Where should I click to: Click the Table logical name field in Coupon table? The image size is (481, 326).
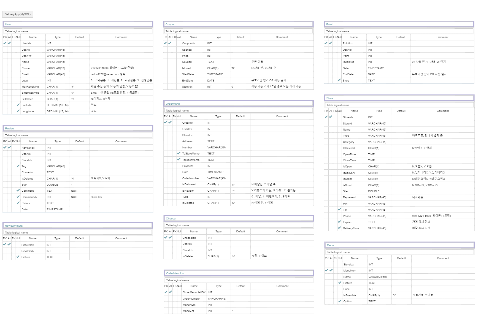238,31
